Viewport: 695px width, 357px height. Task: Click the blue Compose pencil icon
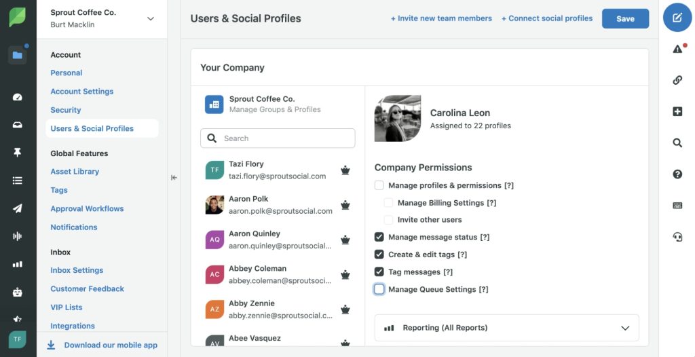[x=677, y=18]
